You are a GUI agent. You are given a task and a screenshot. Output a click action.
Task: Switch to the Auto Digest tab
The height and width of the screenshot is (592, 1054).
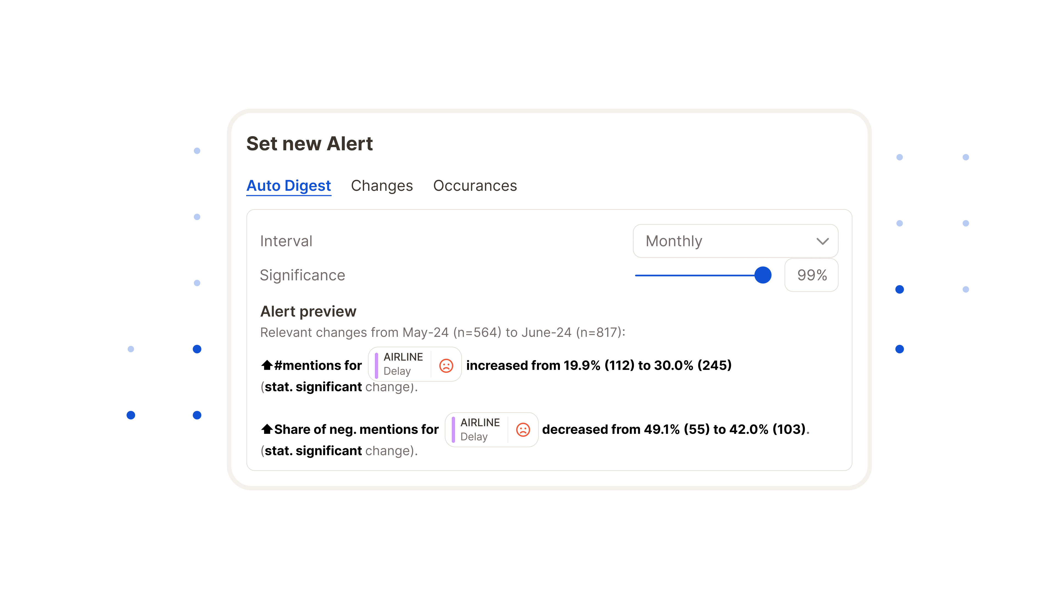(x=288, y=186)
